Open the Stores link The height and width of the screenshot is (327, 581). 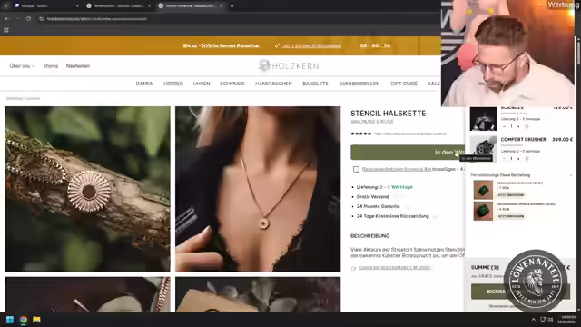click(51, 66)
